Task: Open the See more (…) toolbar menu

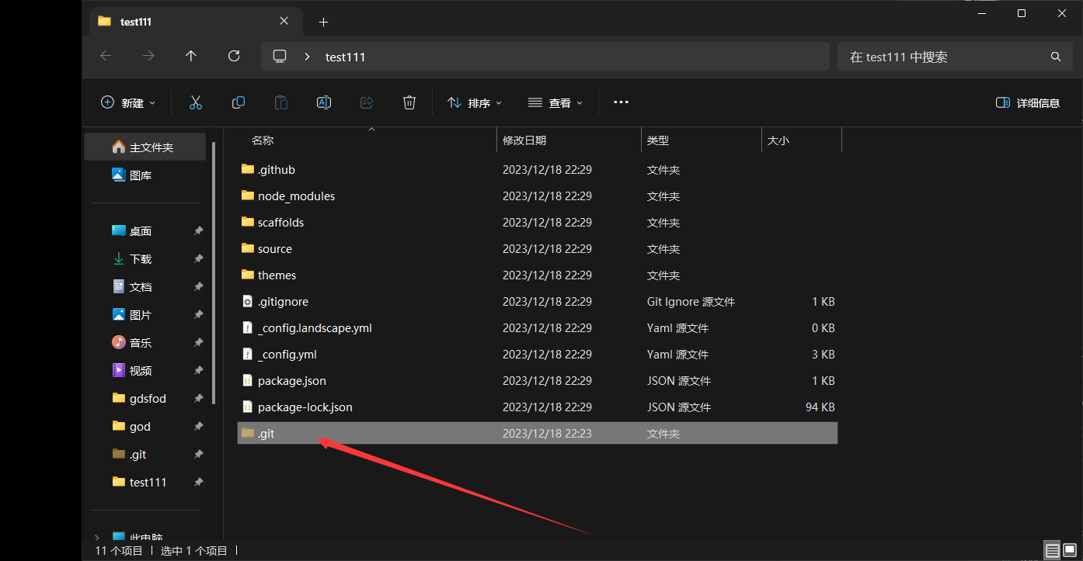Action: pos(621,102)
